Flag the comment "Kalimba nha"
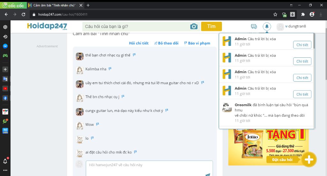The height and width of the screenshot is (176, 327). (x=110, y=69)
